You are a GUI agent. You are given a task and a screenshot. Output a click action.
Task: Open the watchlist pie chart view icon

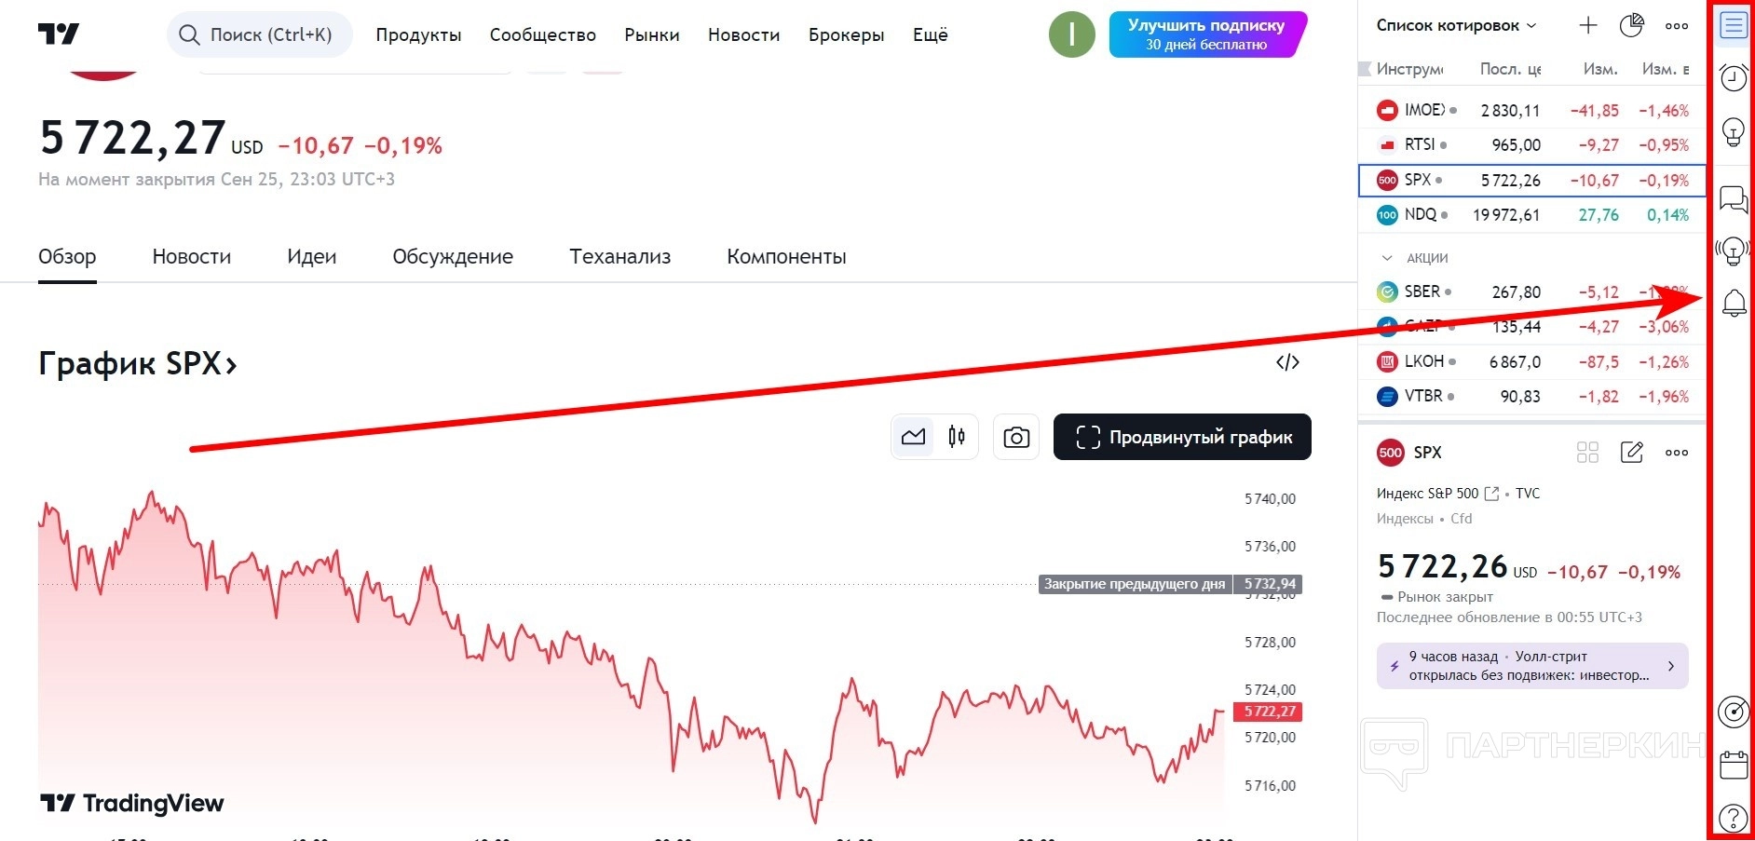point(1632,26)
